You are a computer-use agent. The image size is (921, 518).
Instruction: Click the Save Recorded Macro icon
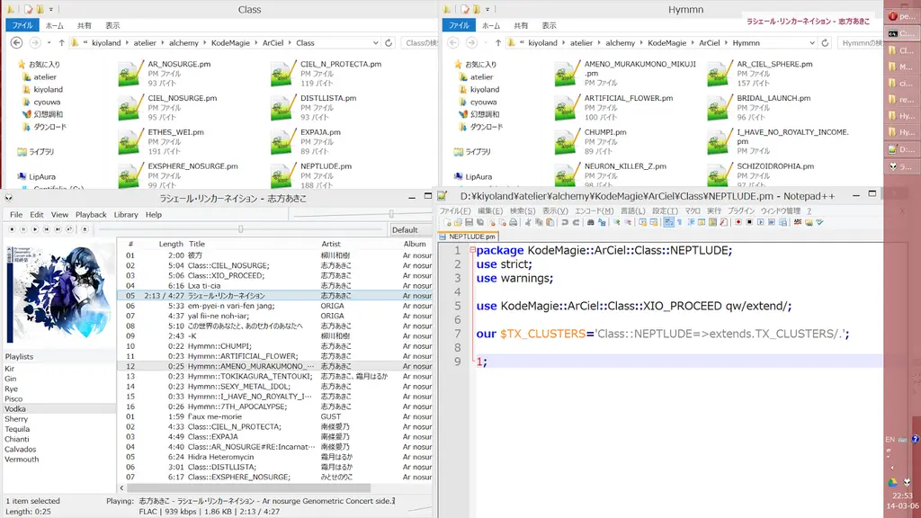click(783, 223)
